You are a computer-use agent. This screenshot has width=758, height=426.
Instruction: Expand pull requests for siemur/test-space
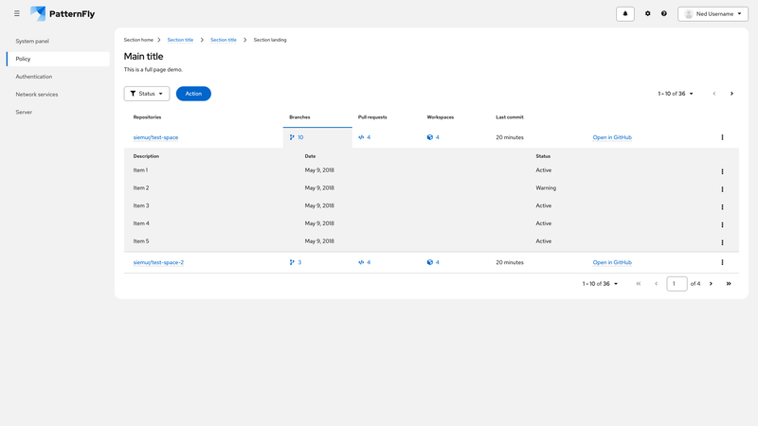pyautogui.click(x=365, y=137)
